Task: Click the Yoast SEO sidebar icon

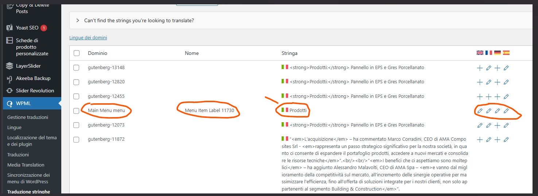Action: pyautogui.click(x=10, y=28)
